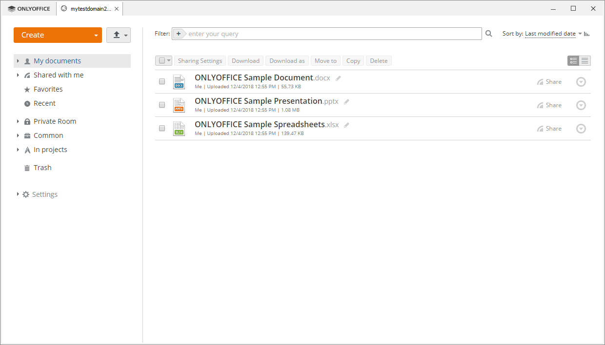Click the Favorites star icon in sidebar
Viewport: 605px width, 345px height.
pos(27,89)
